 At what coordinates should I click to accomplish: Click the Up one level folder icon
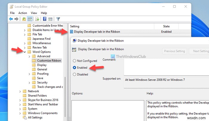coord(24,19)
